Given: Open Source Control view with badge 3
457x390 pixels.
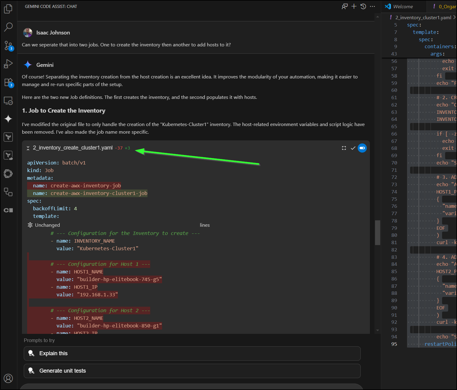Looking at the screenshot, I should point(8,46).
